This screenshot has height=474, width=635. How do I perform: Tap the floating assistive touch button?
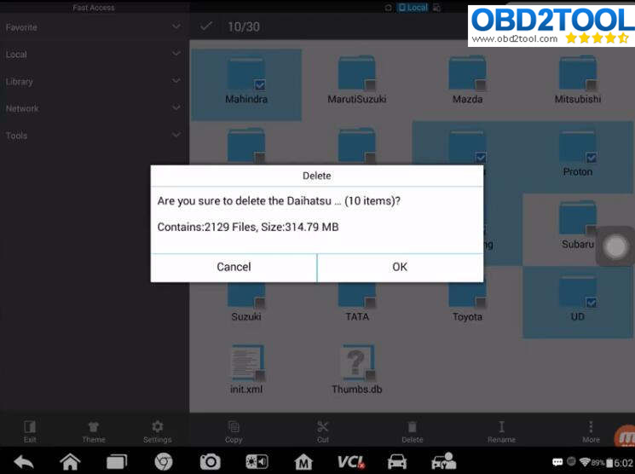[x=615, y=246]
